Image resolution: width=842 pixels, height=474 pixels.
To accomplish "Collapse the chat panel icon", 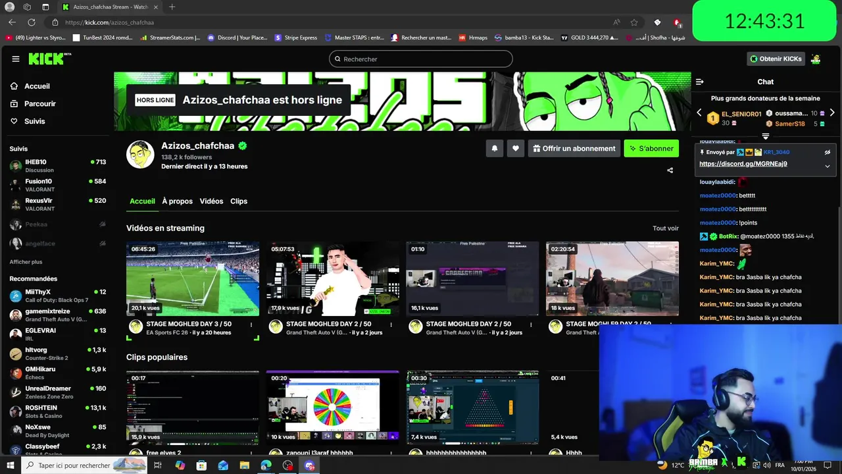I will [699, 82].
